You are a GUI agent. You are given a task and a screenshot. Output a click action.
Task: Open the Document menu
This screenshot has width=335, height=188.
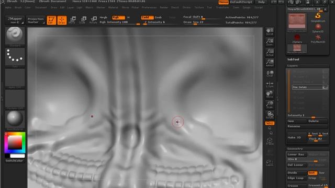coord(41,7)
